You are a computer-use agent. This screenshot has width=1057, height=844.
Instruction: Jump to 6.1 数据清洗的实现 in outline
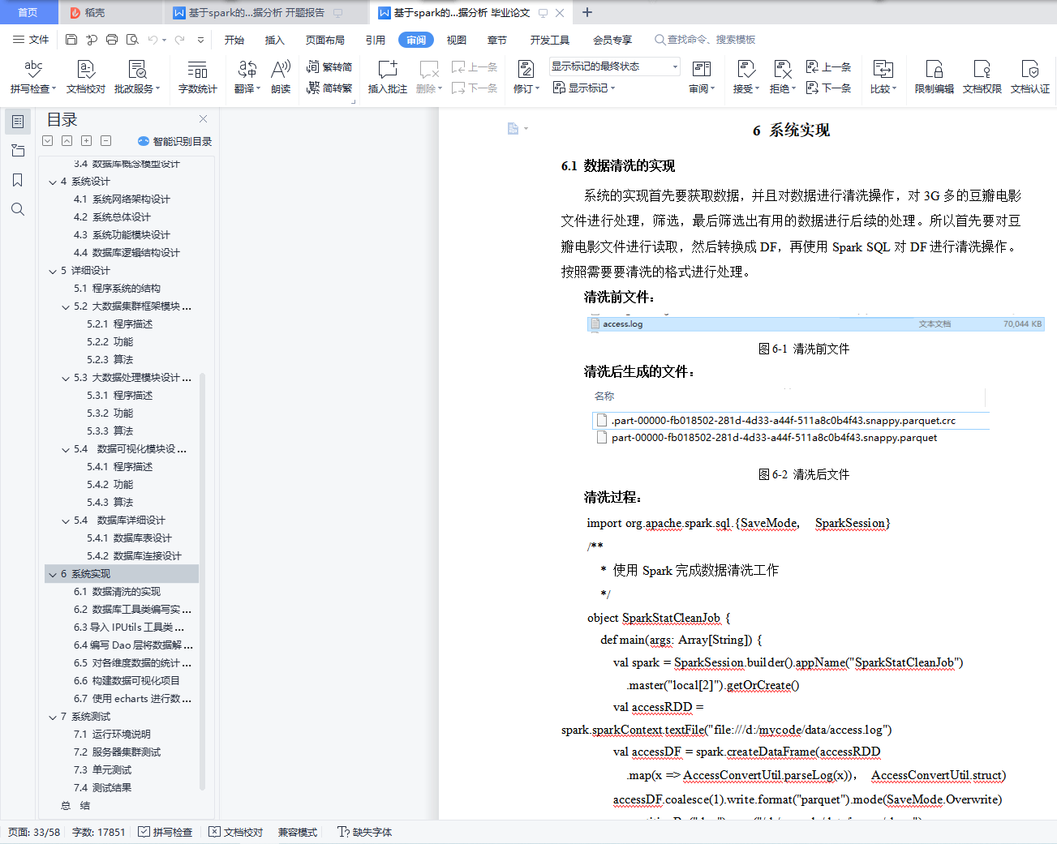click(x=117, y=592)
